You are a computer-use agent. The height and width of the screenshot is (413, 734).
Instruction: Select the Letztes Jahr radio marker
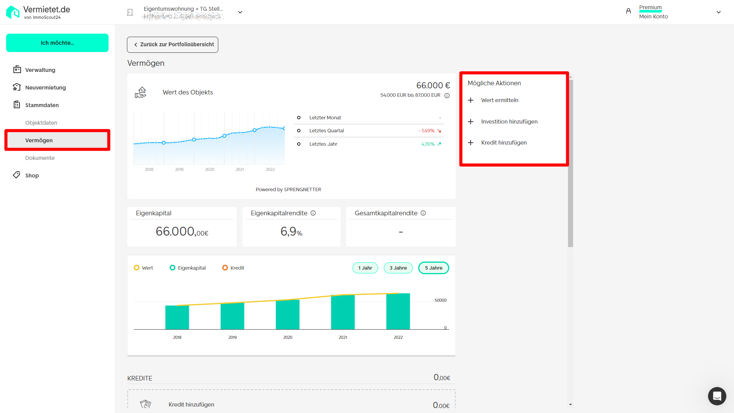(x=299, y=144)
